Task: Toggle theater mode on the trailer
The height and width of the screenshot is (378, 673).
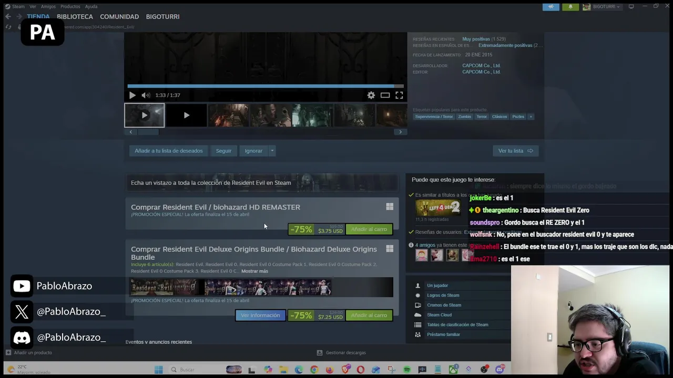Action: pos(385,95)
